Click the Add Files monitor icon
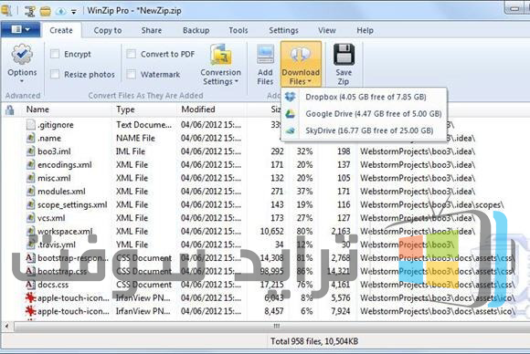530x354 pixels. 265,55
